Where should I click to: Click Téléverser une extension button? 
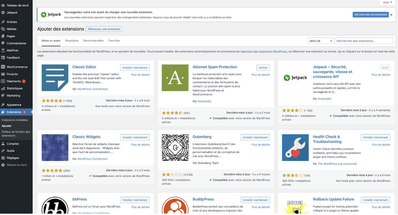click(104, 29)
